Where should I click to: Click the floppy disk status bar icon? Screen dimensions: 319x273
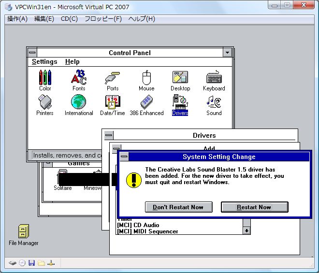[31, 263]
